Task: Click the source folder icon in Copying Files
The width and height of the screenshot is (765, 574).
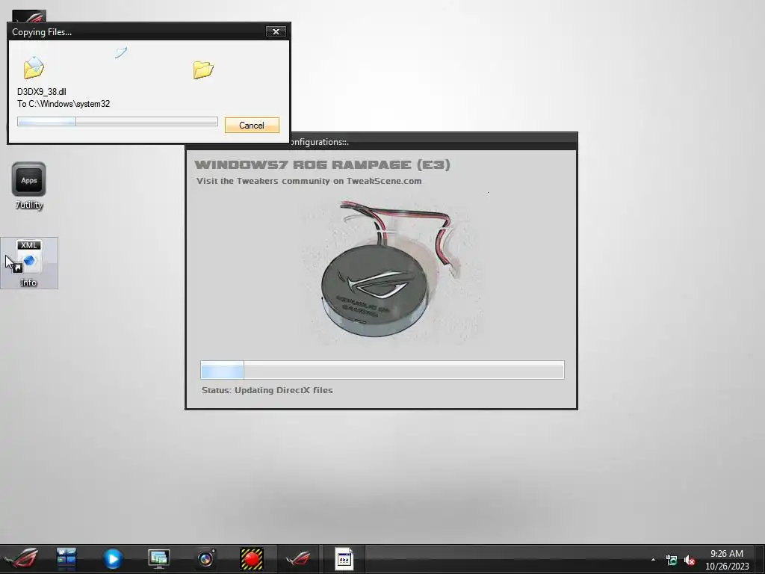Action: tap(34, 68)
